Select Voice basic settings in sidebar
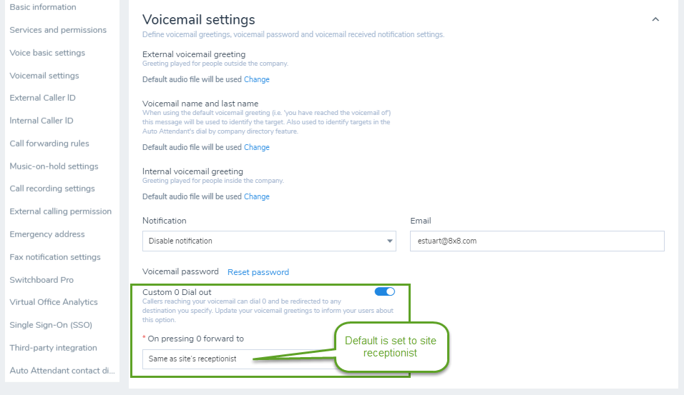This screenshot has height=395, width=684. (x=47, y=53)
